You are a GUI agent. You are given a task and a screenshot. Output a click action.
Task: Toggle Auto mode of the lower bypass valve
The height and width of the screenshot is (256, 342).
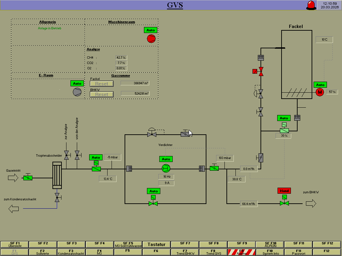pos(154,191)
